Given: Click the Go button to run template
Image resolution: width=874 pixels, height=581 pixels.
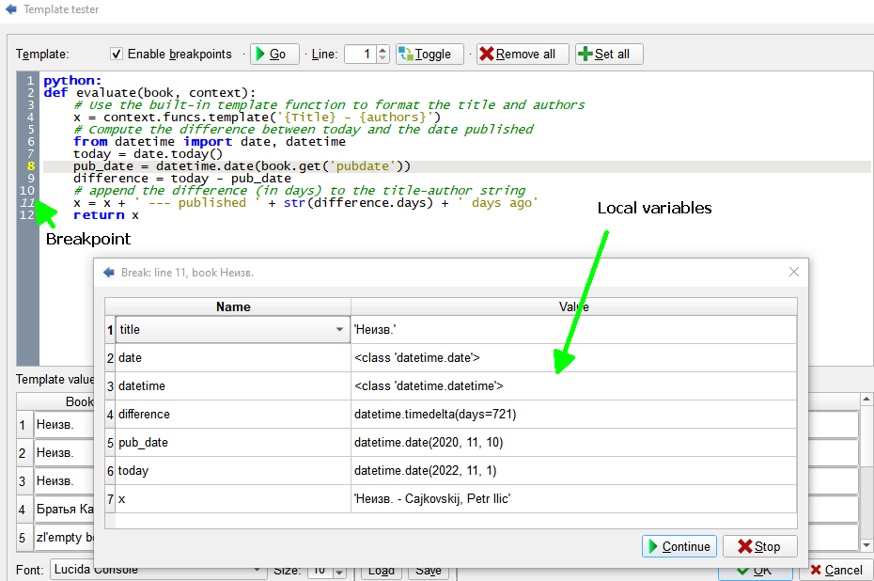Looking at the screenshot, I should point(274,55).
